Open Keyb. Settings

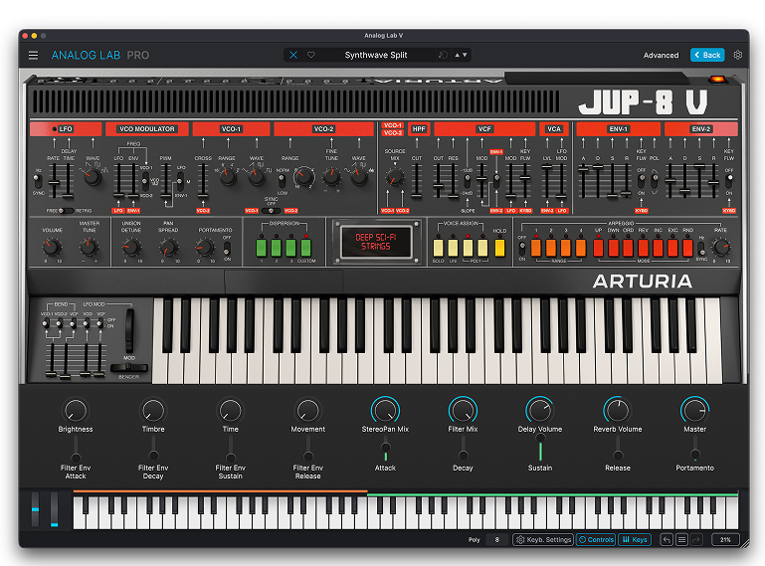click(x=543, y=540)
